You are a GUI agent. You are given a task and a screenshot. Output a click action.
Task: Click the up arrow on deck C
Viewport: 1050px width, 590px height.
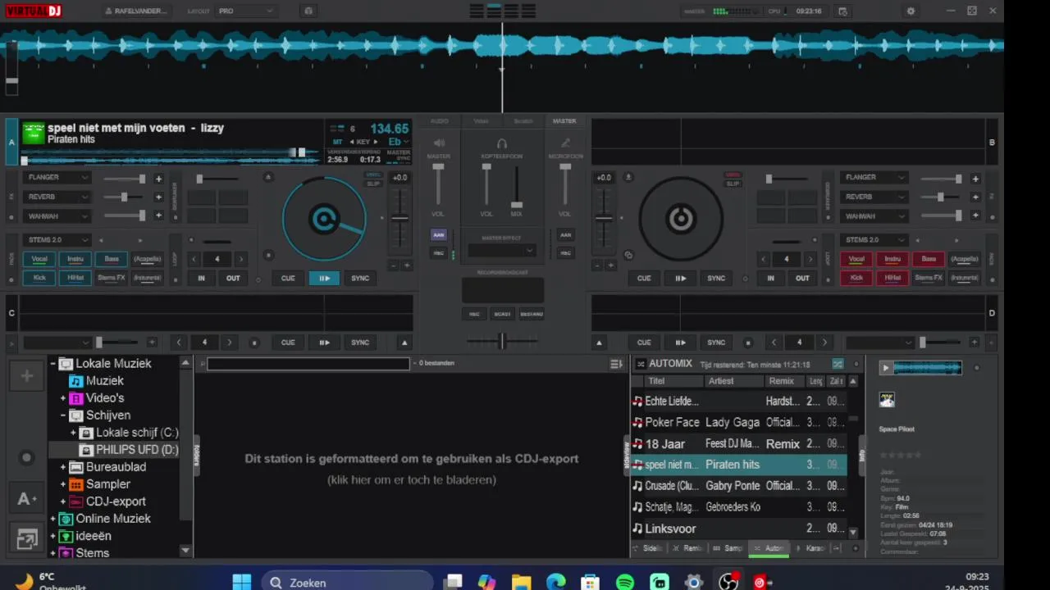pos(404,343)
